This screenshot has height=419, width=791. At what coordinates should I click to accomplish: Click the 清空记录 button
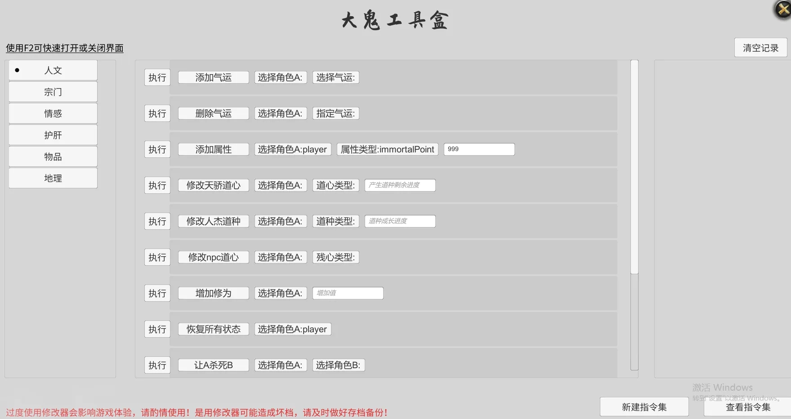(x=760, y=47)
